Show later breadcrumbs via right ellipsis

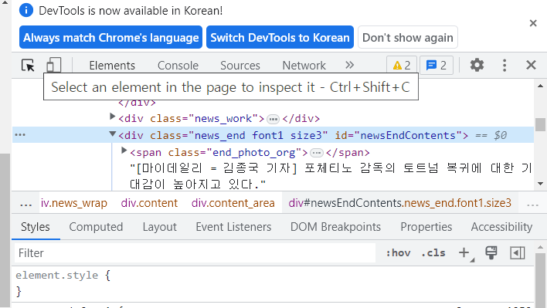tap(532, 204)
